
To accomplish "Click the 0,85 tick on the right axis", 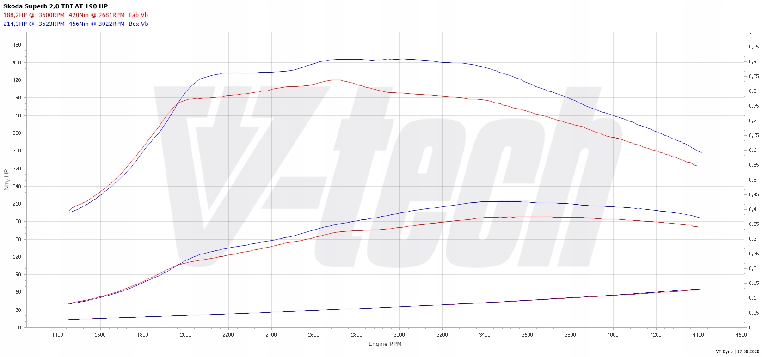I will [x=754, y=76].
